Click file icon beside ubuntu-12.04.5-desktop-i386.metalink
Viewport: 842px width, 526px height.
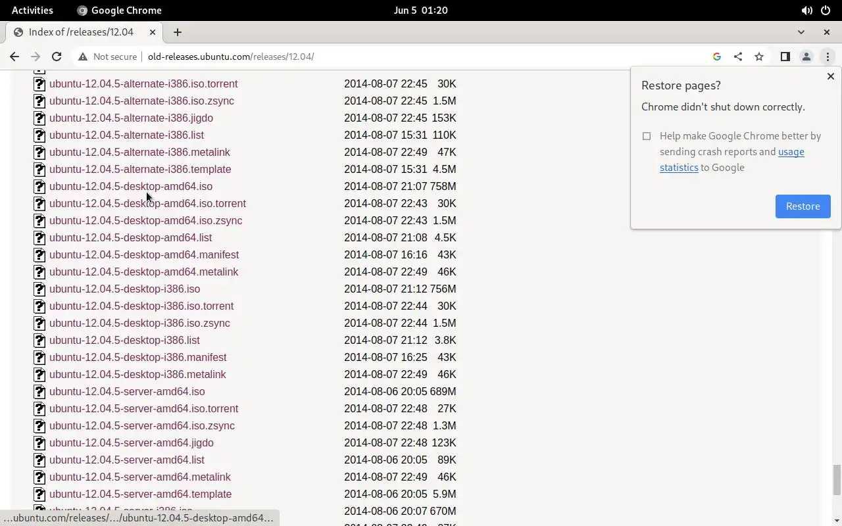click(x=39, y=375)
